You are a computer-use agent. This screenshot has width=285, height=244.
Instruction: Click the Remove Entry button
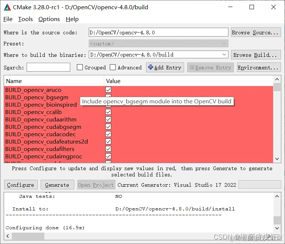[210, 68]
